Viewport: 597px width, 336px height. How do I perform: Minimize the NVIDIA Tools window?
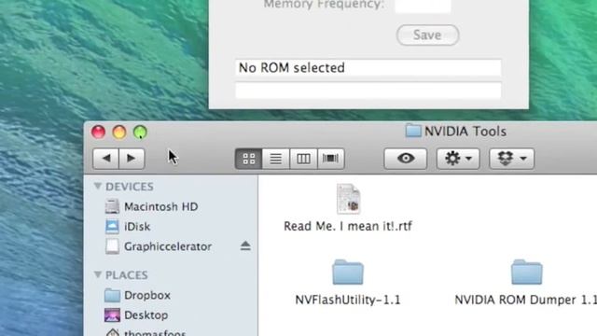119,133
